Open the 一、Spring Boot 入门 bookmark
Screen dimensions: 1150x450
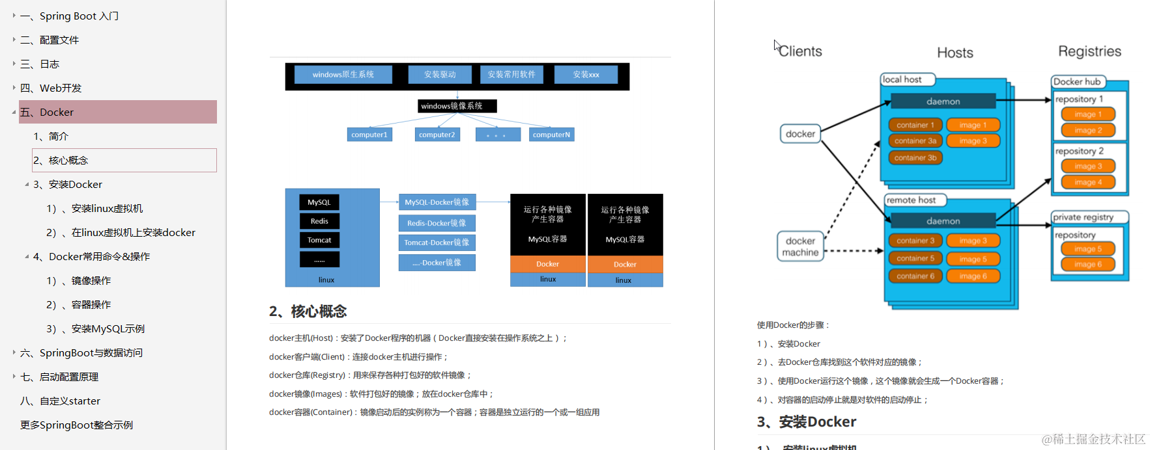point(69,16)
